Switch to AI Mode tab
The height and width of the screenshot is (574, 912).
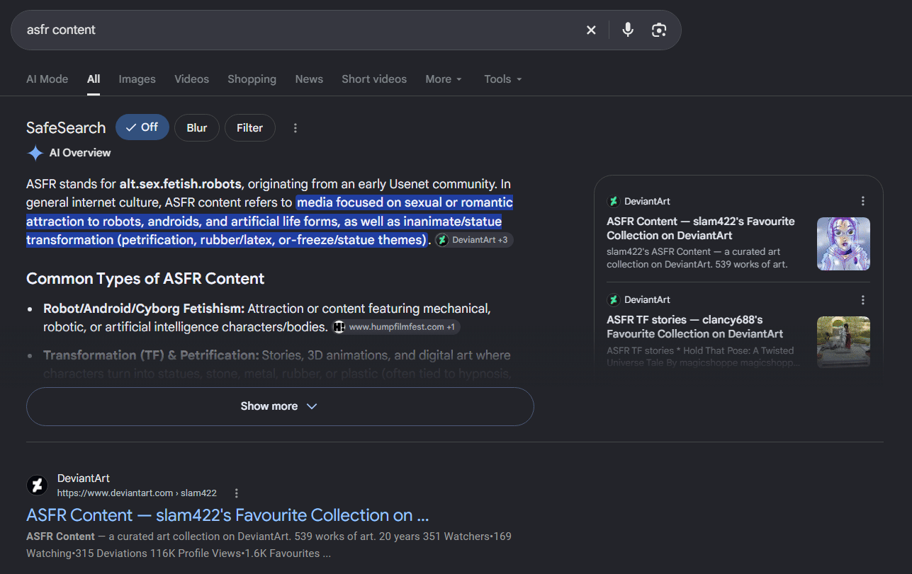(47, 79)
